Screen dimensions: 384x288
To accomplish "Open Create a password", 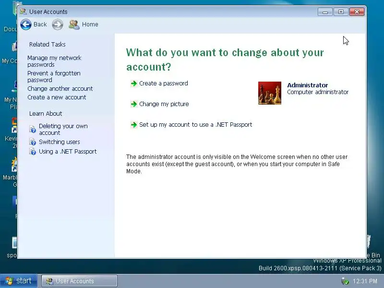I will pos(164,84).
